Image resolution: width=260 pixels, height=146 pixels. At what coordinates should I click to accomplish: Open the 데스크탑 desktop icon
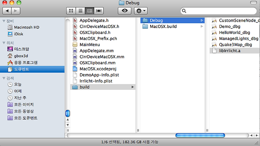[x=10, y=49]
